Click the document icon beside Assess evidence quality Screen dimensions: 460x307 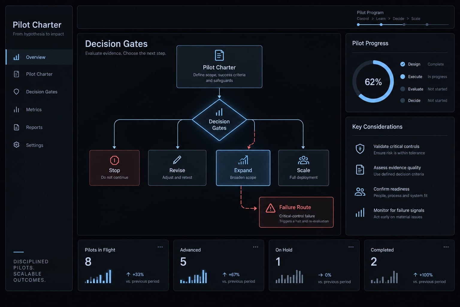(x=360, y=170)
